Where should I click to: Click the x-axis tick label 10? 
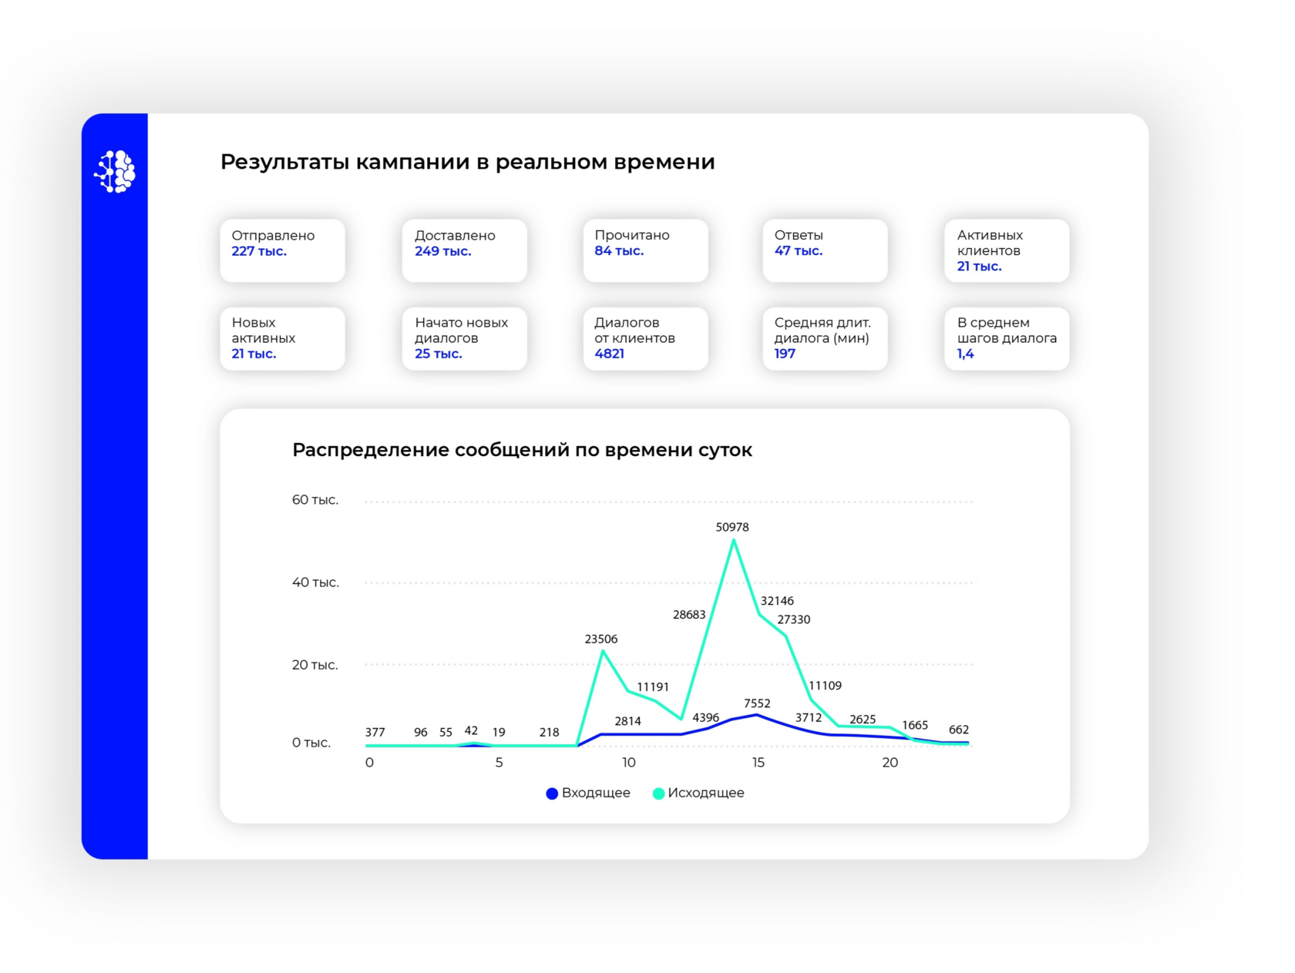(x=629, y=763)
